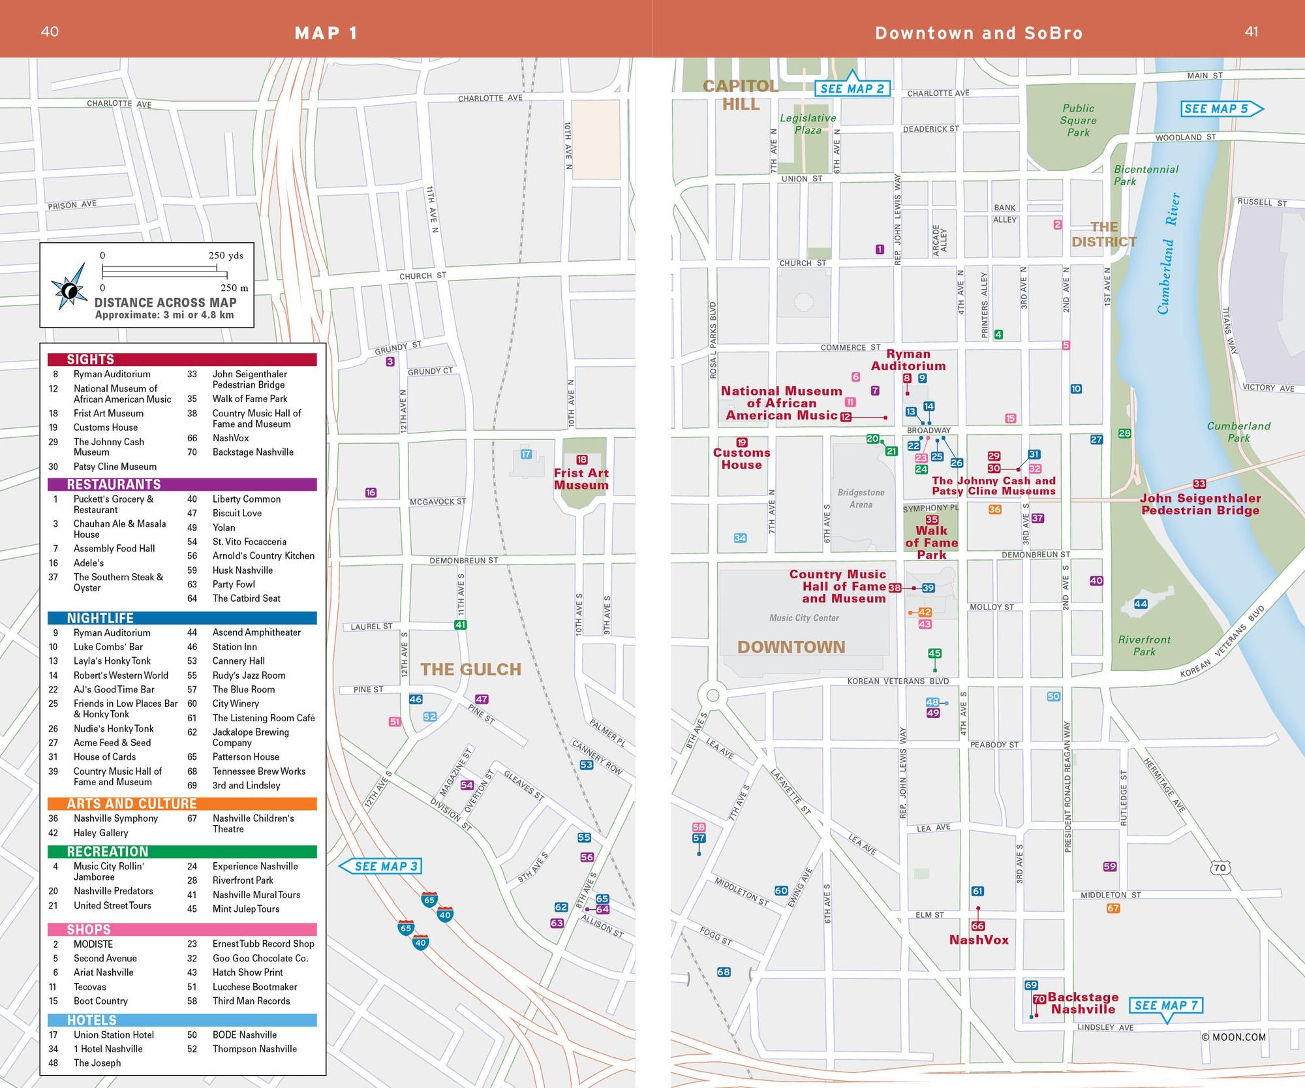
Task: Click marker 33 on Pedestrian Bridge
Action: pos(1199,484)
